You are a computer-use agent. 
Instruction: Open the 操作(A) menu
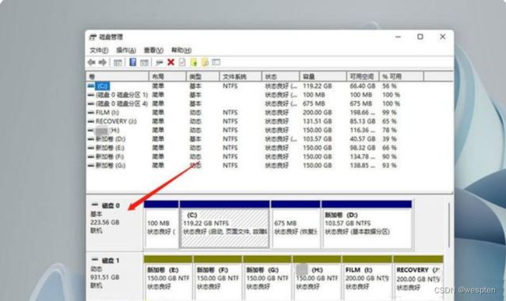click(x=126, y=51)
